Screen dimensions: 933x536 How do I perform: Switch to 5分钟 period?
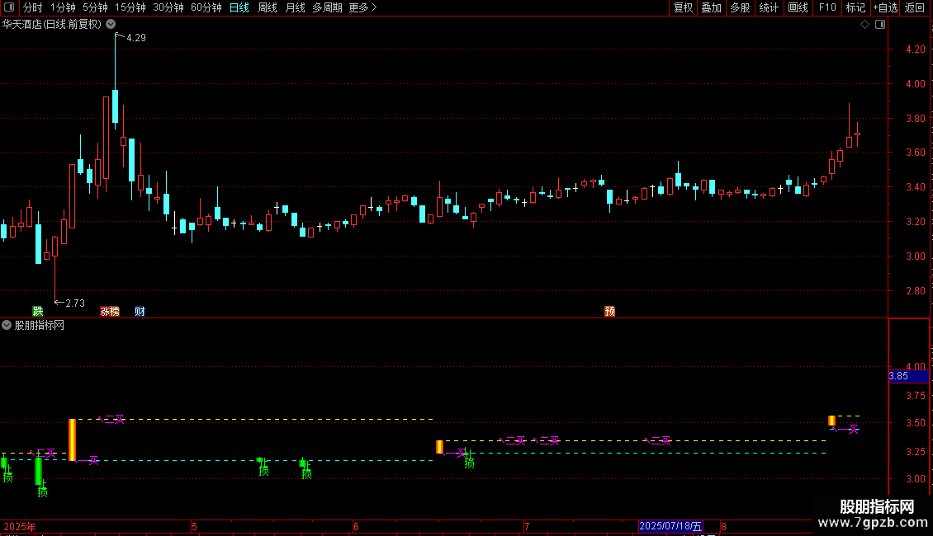point(95,7)
